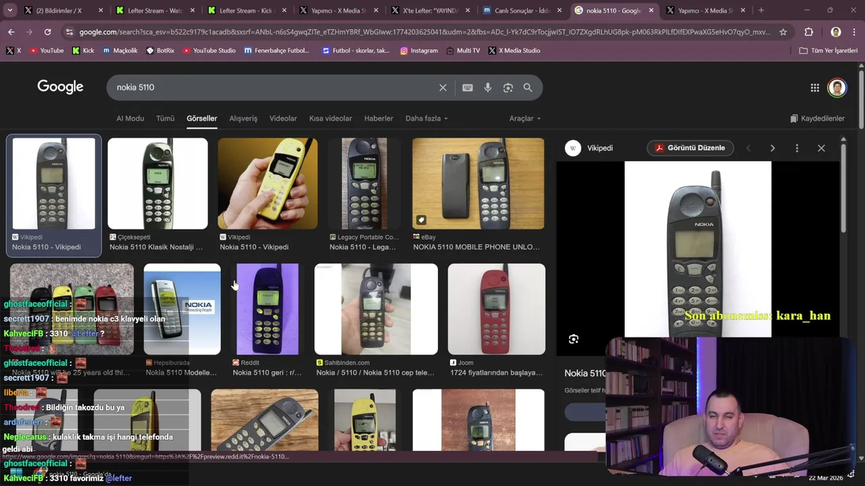
Task: Open the Chrome extensions puzzle icon
Action: pyautogui.click(x=809, y=32)
